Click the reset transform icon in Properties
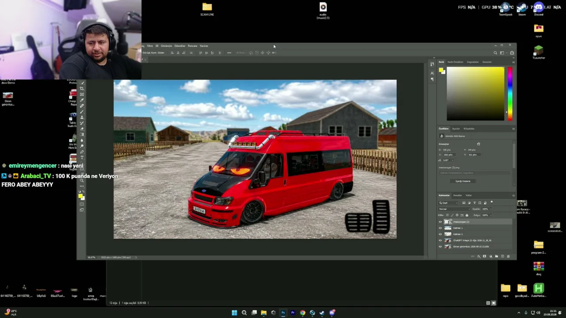566x318 pixels. tap(478, 144)
